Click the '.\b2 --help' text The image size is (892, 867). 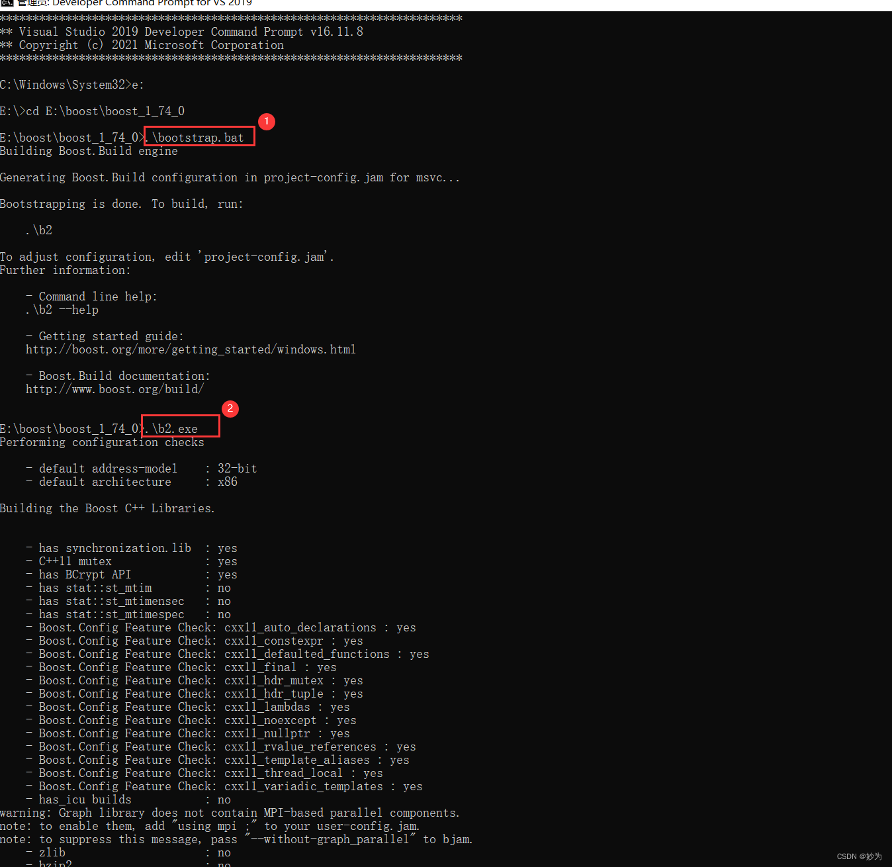click(x=62, y=310)
